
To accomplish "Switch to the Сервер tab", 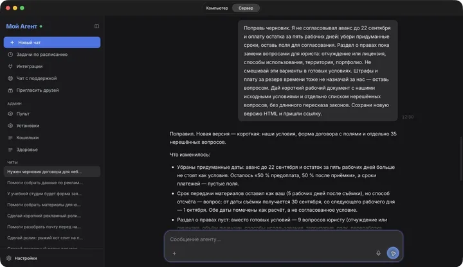I will (x=246, y=8).
